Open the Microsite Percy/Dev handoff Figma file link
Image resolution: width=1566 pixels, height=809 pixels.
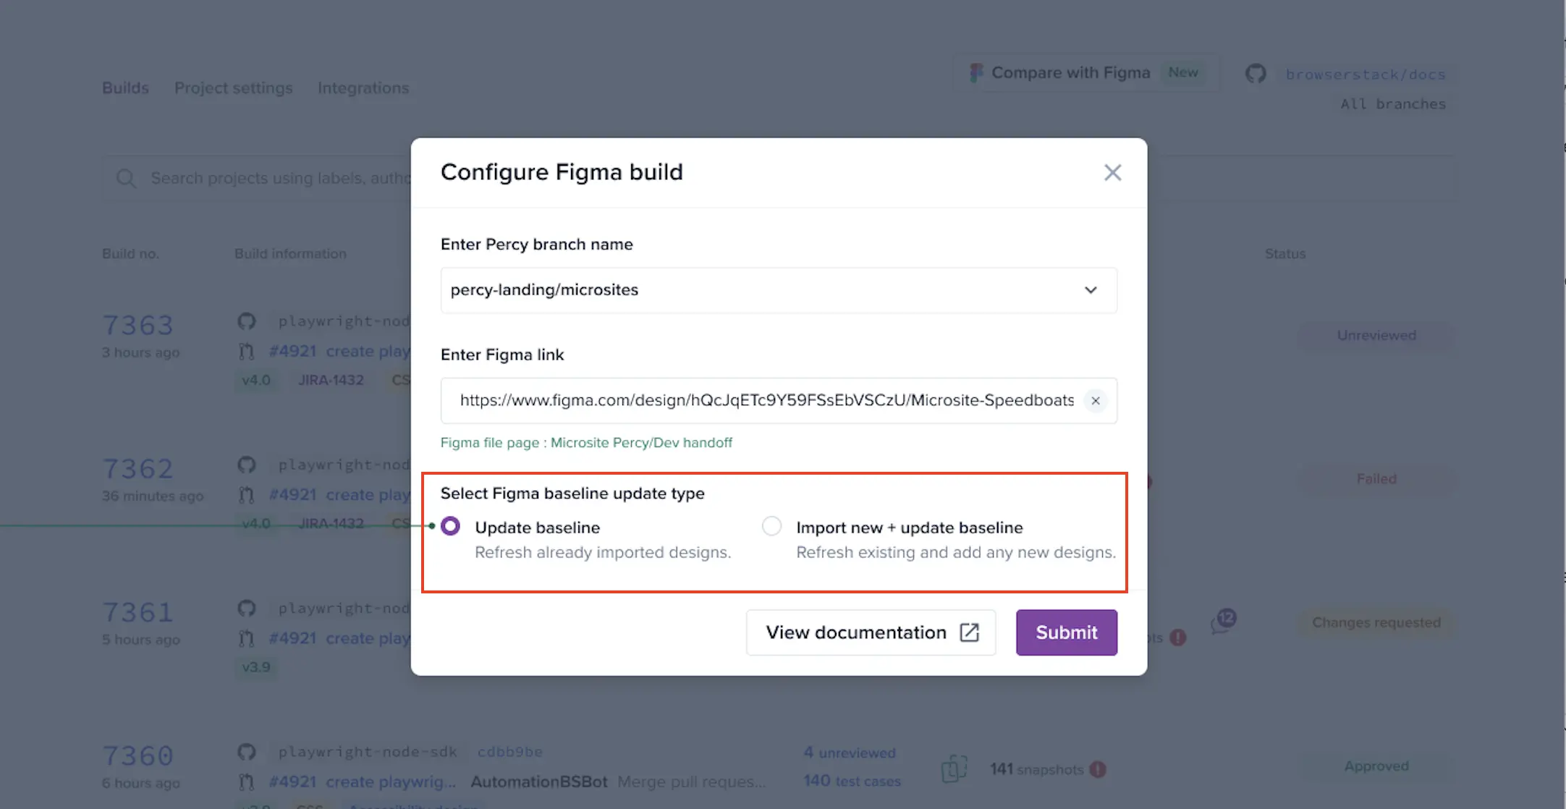coord(641,442)
